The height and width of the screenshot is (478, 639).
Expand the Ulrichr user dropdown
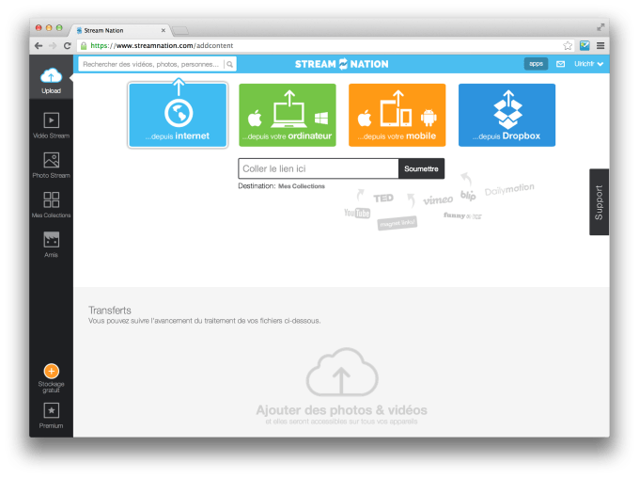point(589,64)
